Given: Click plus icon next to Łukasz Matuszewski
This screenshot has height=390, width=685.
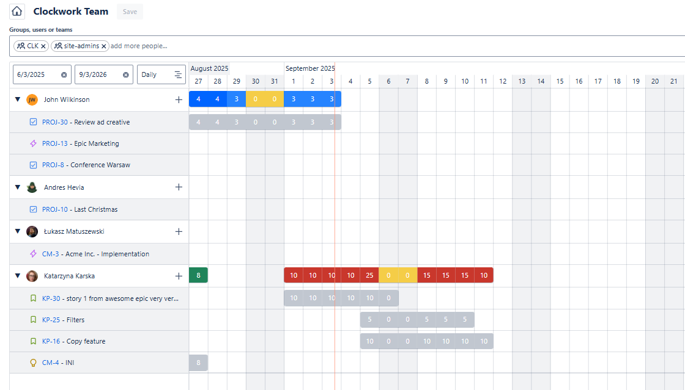Looking at the screenshot, I should 179,231.
